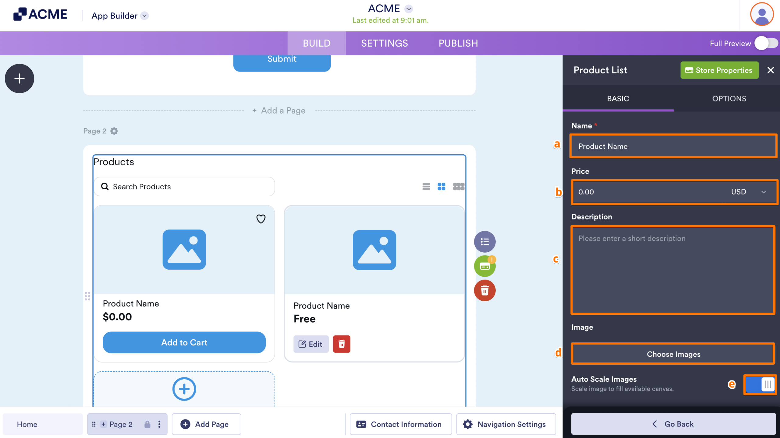Click Page 2 tab drag handle
The height and width of the screenshot is (438, 780).
[x=94, y=424]
